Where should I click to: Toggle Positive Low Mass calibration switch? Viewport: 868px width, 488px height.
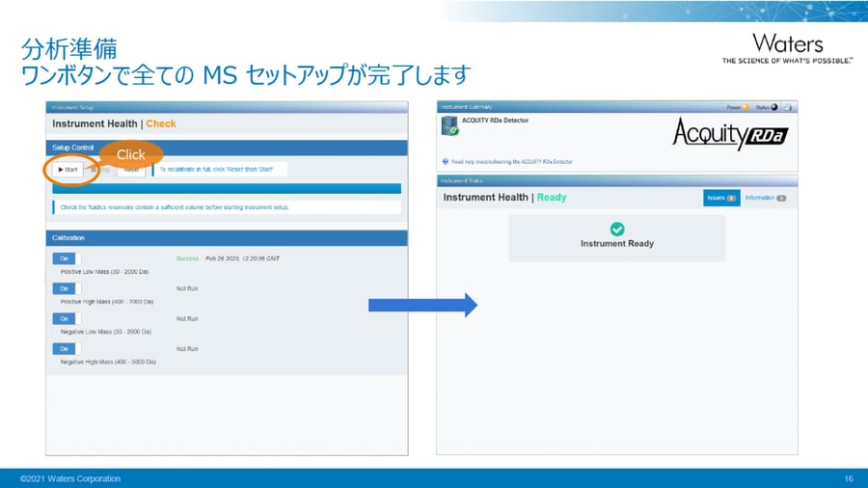pos(67,258)
